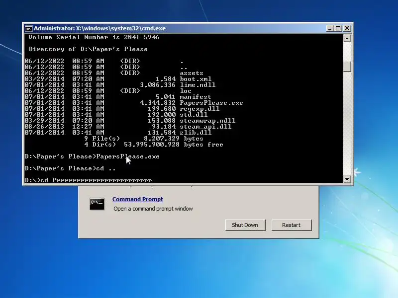The height and width of the screenshot is (298, 398).
Task: Click the 'std.dll' file name
Action: 194,115
